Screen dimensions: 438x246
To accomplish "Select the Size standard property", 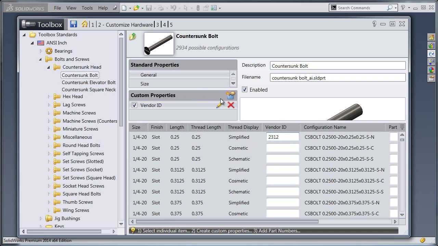I will [179, 84].
